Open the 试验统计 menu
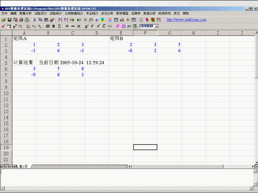Image resolution: width=258 pixels, height=193 pixels. (x=55, y=13)
